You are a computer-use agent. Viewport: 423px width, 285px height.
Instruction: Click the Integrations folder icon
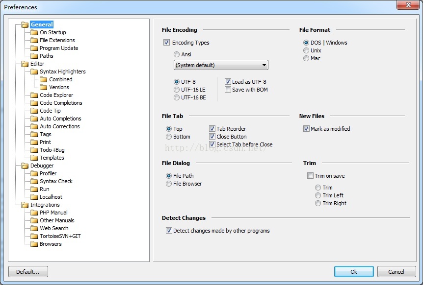pyautogui.click(x=25, y=205)
